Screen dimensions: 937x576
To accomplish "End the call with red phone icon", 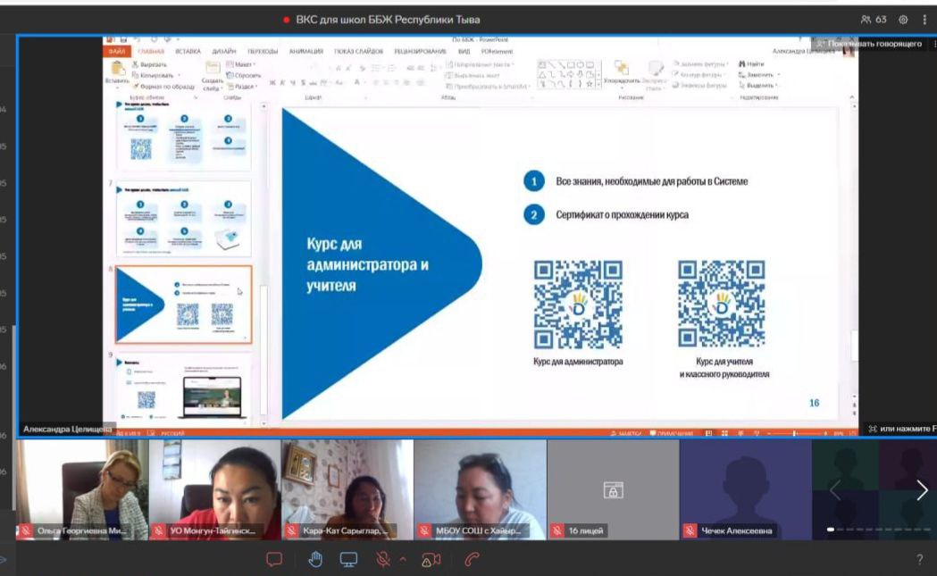I will [473, 559].
